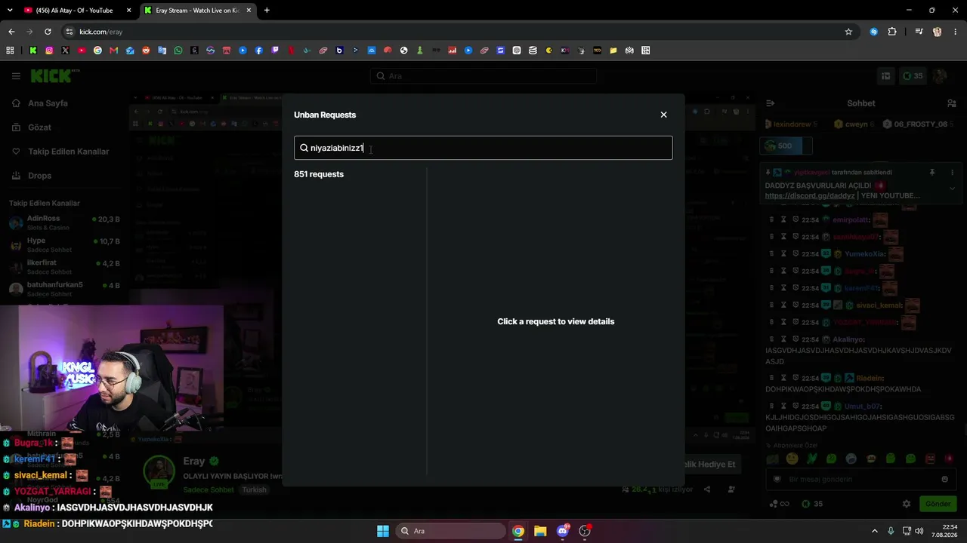This screenshot has width=967, height=543.
Task: Bookmark this page with the star
Action: coord(848,32)
